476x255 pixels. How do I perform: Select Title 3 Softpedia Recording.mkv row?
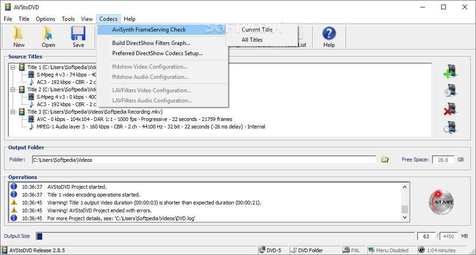95,112
